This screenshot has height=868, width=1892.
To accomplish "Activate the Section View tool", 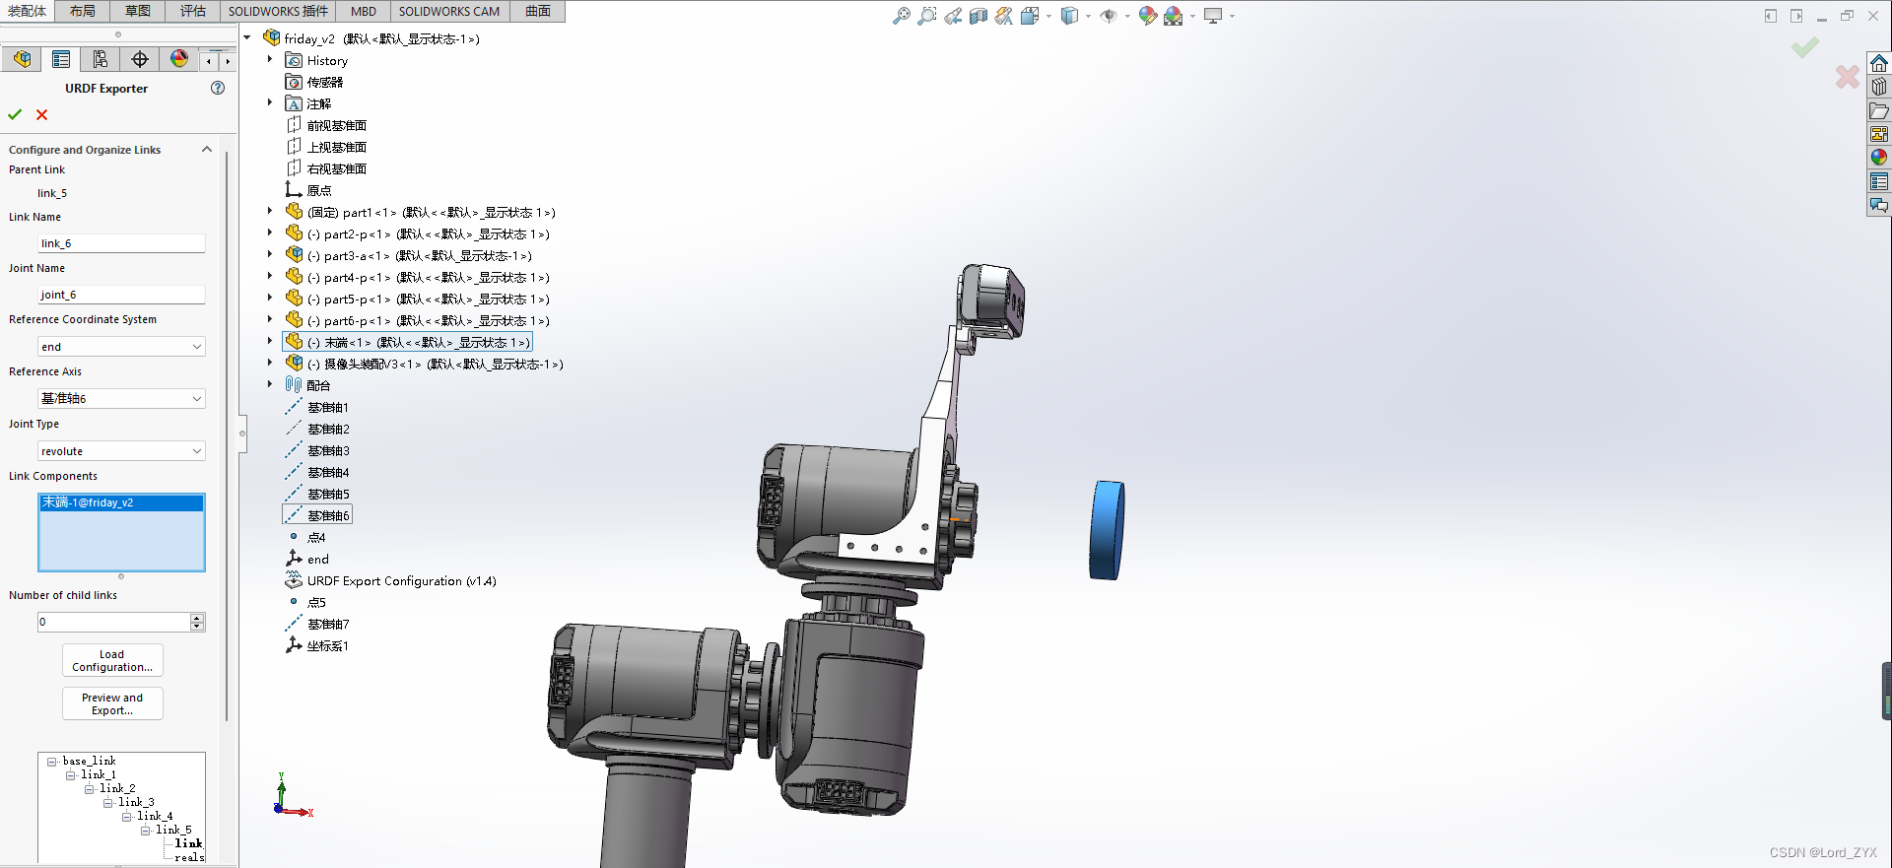I will [x=979, y=16].
